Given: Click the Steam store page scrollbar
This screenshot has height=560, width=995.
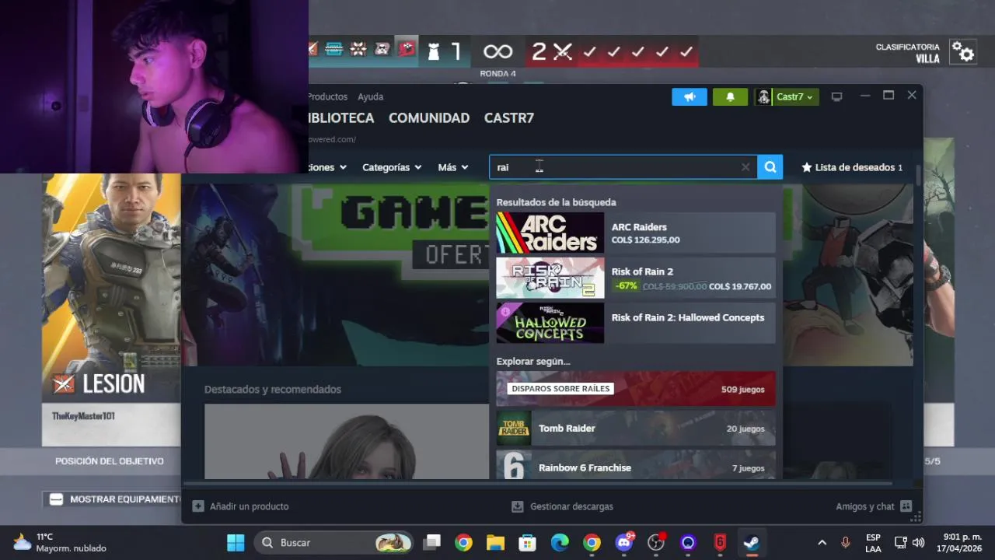Looking at the screenshot, I should pos(919,176).
